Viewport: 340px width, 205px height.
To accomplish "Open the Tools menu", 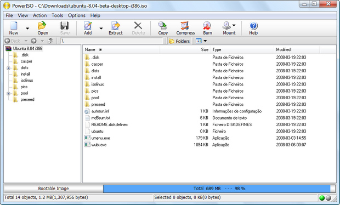I will [x=57, y=15].
